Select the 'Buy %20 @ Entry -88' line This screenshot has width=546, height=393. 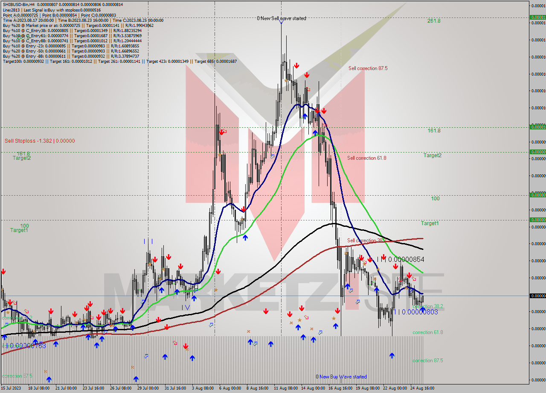pyautogui.click(x=71, y=56)
